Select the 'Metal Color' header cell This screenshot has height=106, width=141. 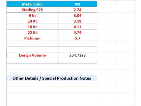[32, 4]
